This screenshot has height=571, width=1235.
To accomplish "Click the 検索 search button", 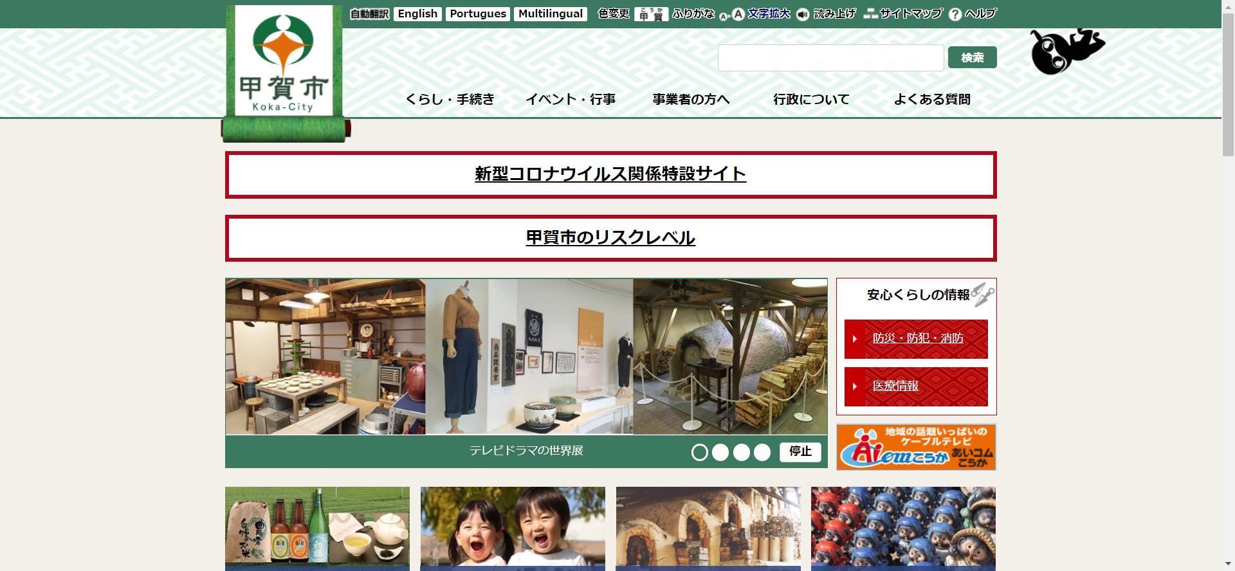I will (973, 58).
